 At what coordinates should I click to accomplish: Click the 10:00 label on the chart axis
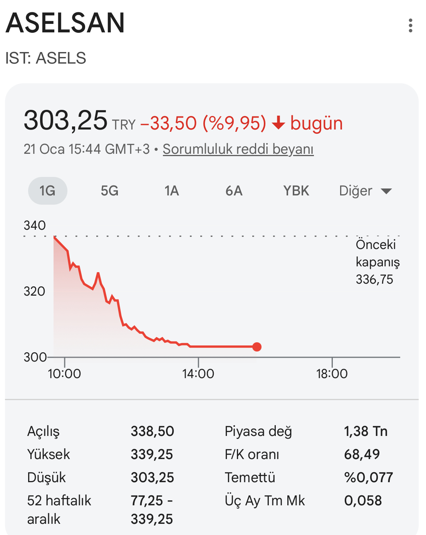(x=64, y=373)
